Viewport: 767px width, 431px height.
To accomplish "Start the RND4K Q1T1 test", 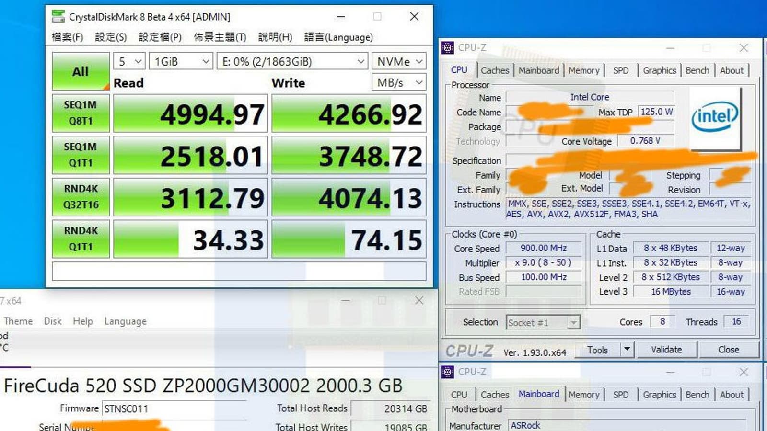I will click(81, 239).
